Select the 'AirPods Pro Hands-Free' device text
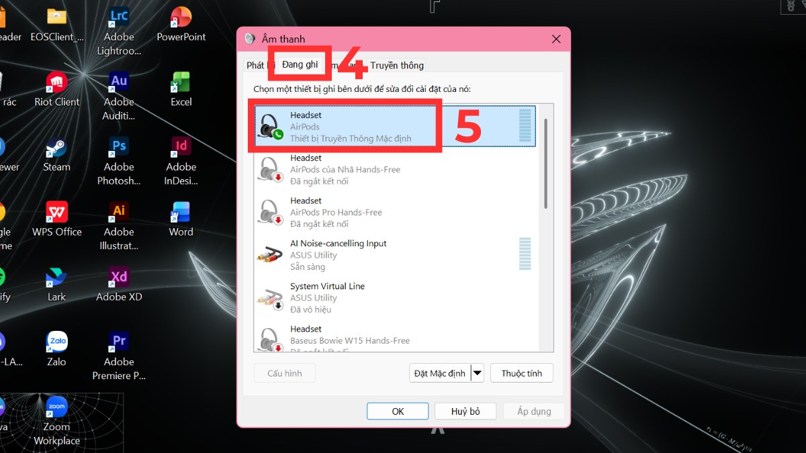Image resolution: width=806 pixels, height=453 pixels. (x=336, y=213)
